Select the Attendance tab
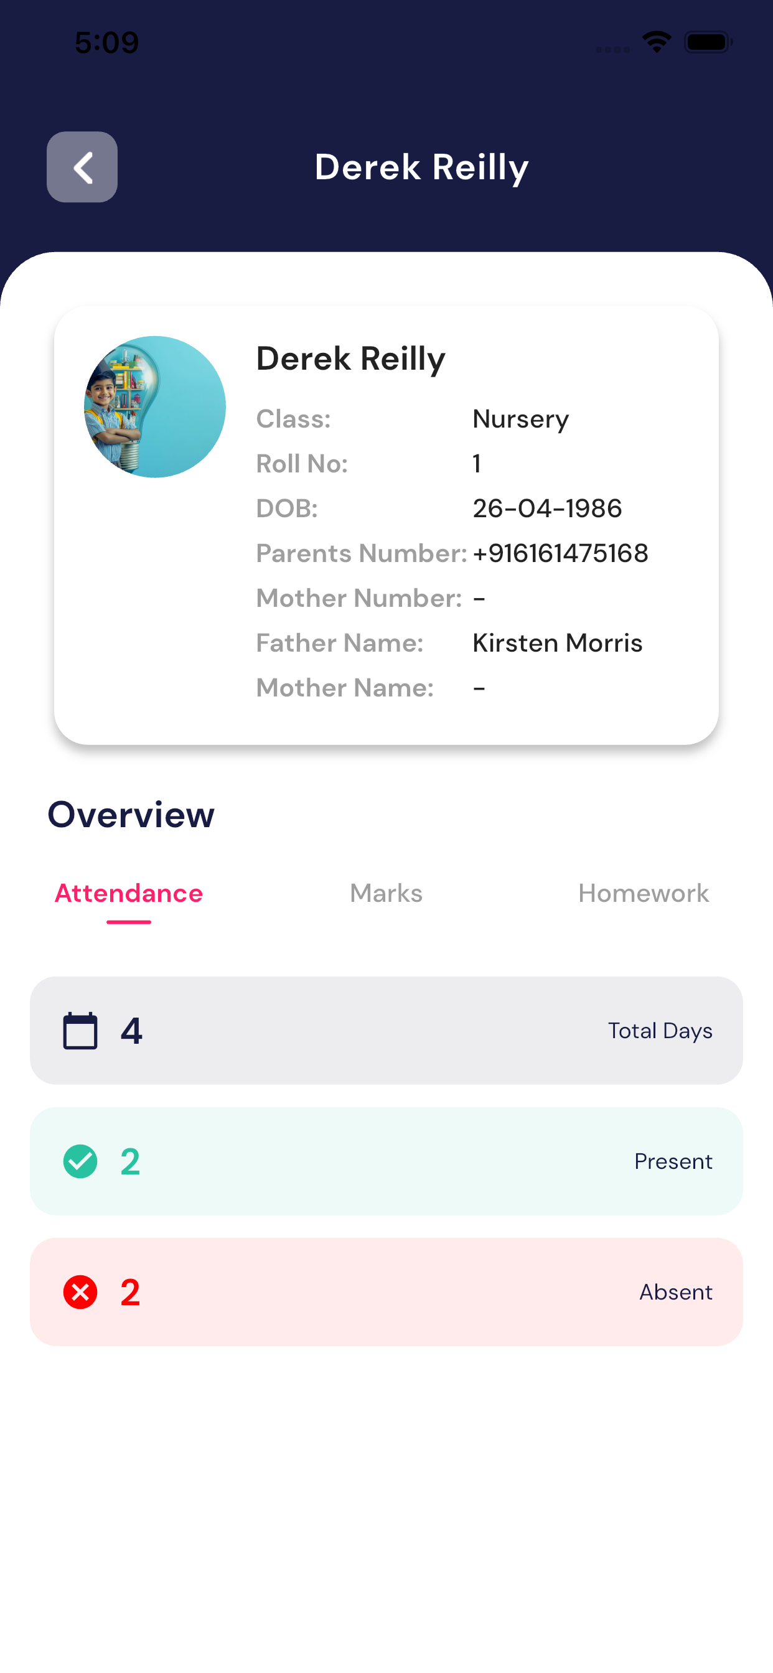Image resolution: width=773 pixels, height=1673 pixels. [x=129, y=894]
